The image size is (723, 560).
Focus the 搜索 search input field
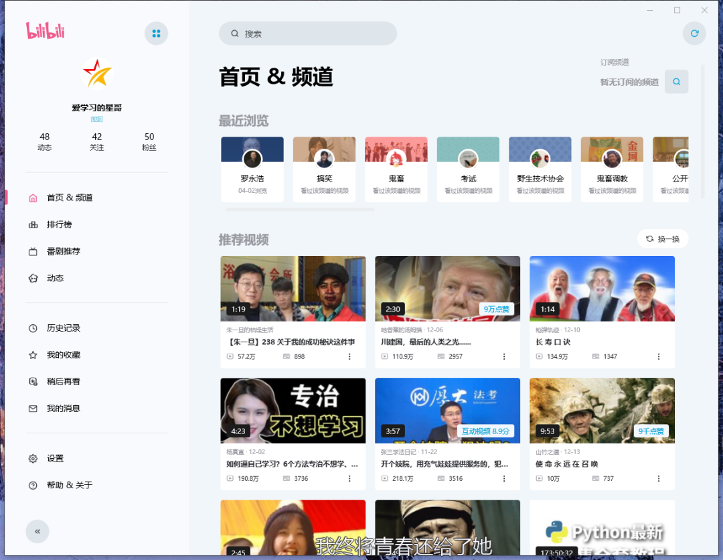pyautogui.click(x=307, y=33)
